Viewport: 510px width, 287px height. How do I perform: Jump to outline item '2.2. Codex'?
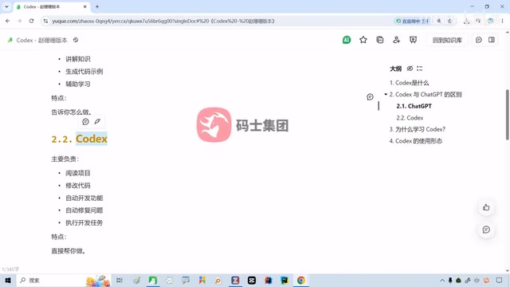(410, 118)
